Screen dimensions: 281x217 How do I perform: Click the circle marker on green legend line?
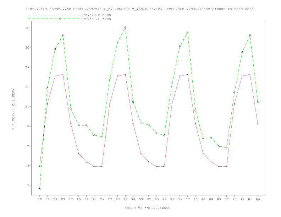coord(60,19)
